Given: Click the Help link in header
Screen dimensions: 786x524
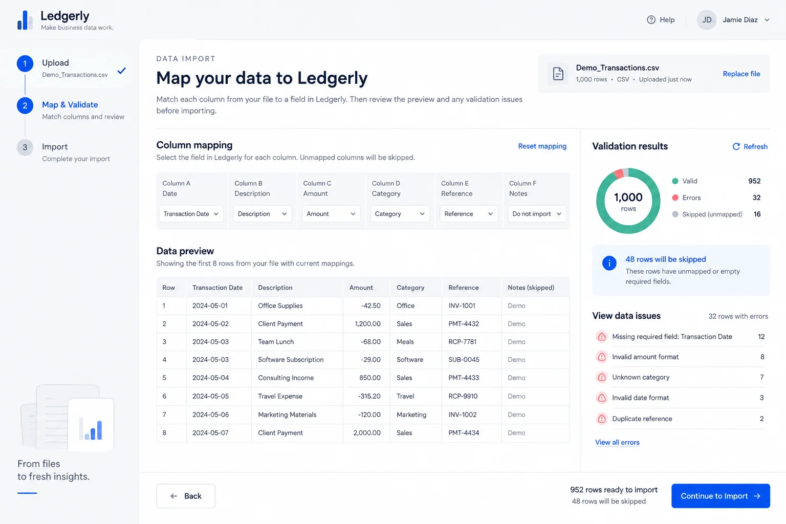Looking at the screenshot, I should [661, 20].
